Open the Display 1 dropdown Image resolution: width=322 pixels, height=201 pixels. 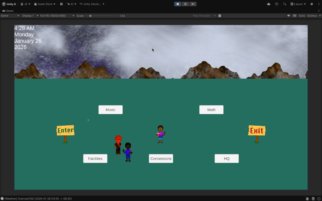[30, 15]
